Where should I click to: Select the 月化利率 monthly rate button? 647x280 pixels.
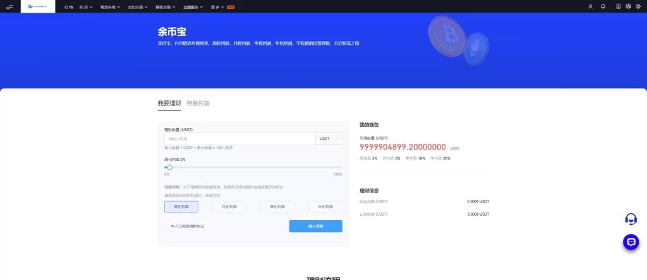click(229, 207)
